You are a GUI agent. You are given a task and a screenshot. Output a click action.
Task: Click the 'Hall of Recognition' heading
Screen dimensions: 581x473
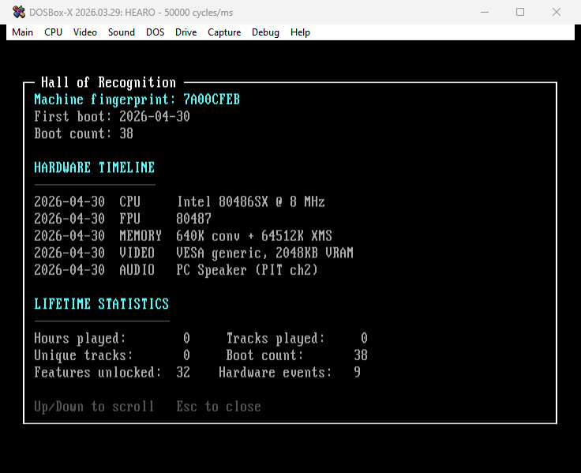[108, 82]
